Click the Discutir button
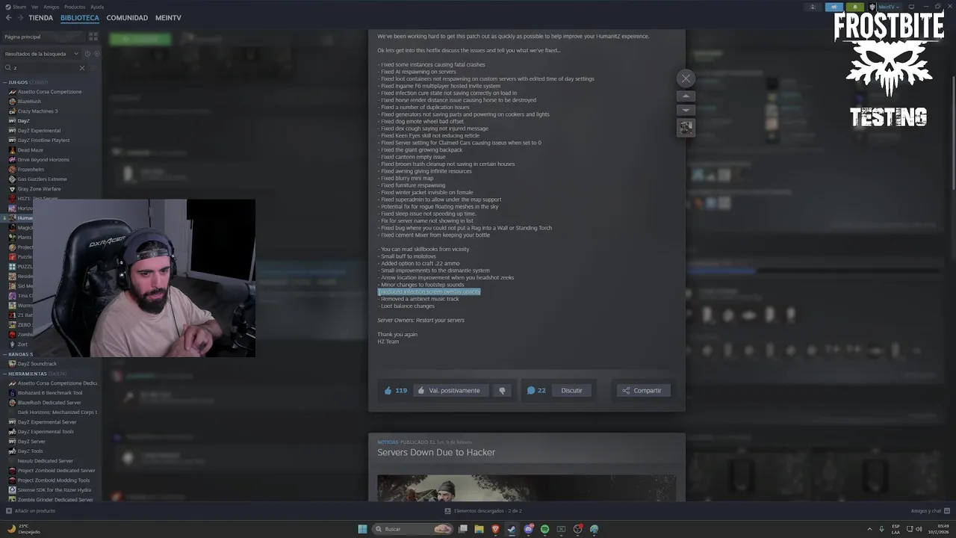The width and height of the screenshot is (956, 538). click(x=571, y=390)
